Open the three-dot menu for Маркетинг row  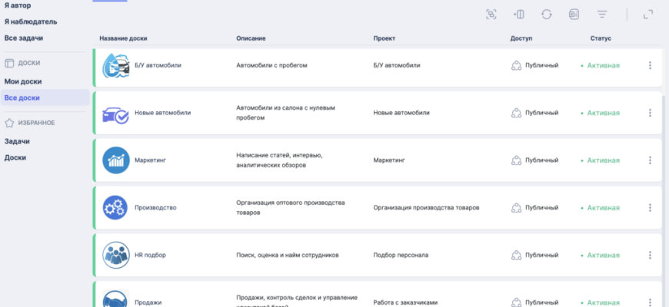(x=650, y=160)
